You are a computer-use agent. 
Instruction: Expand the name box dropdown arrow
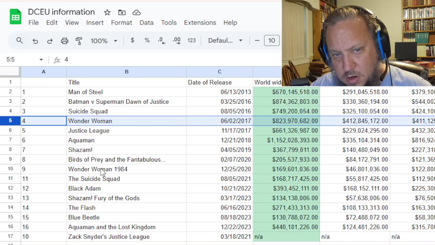41,60
